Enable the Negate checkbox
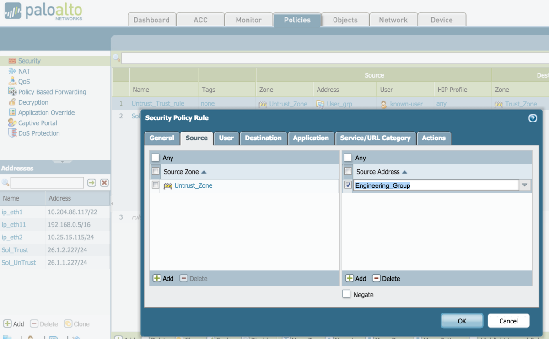The image size is (549, 339). [346, 294]
